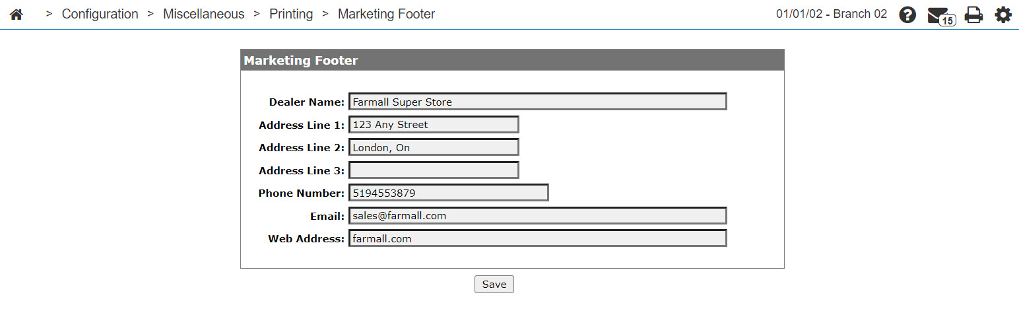
Task: Click the 01/01/02 - Branch 02 label
Action: pyautogui.click(x=832, y=14)
